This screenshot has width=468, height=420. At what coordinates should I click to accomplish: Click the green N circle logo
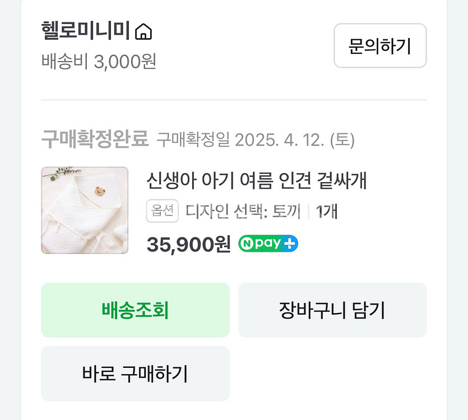click(247, 244)
